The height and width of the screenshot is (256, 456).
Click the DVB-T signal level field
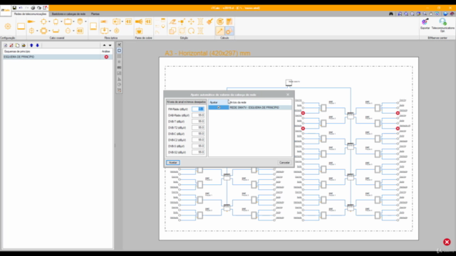(x=198, y=122)
